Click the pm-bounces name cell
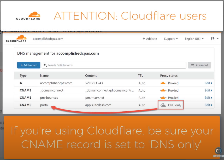 click(49, 98)
